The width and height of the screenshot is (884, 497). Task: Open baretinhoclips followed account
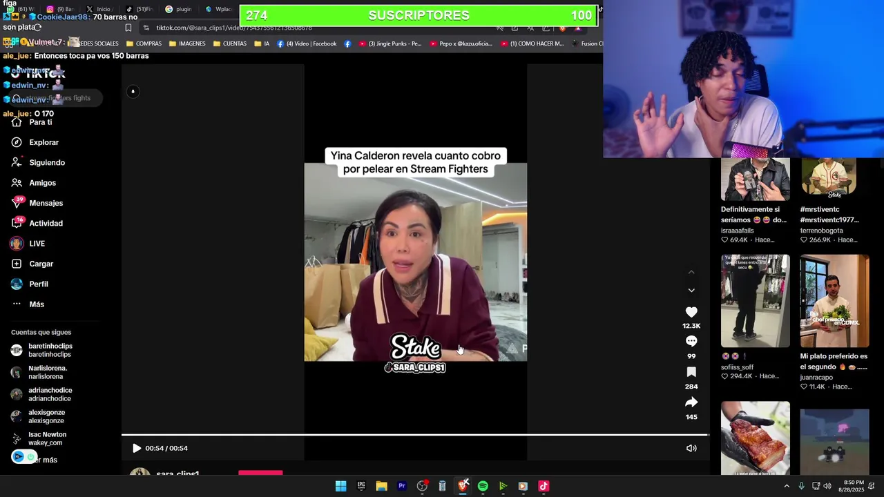41,350
